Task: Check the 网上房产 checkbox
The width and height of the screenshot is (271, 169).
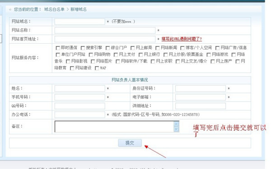Action: tap(213, 61)
